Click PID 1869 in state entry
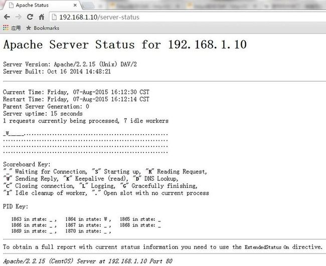This screenshot has width=326, height=266. tap(34, 231)
